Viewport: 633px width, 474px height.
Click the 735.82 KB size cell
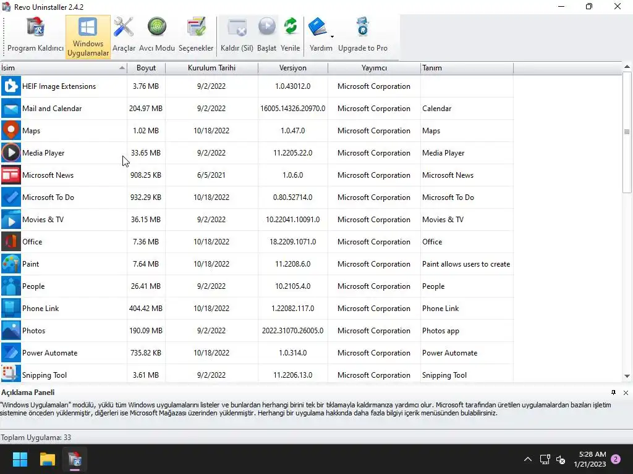point(146,352)
